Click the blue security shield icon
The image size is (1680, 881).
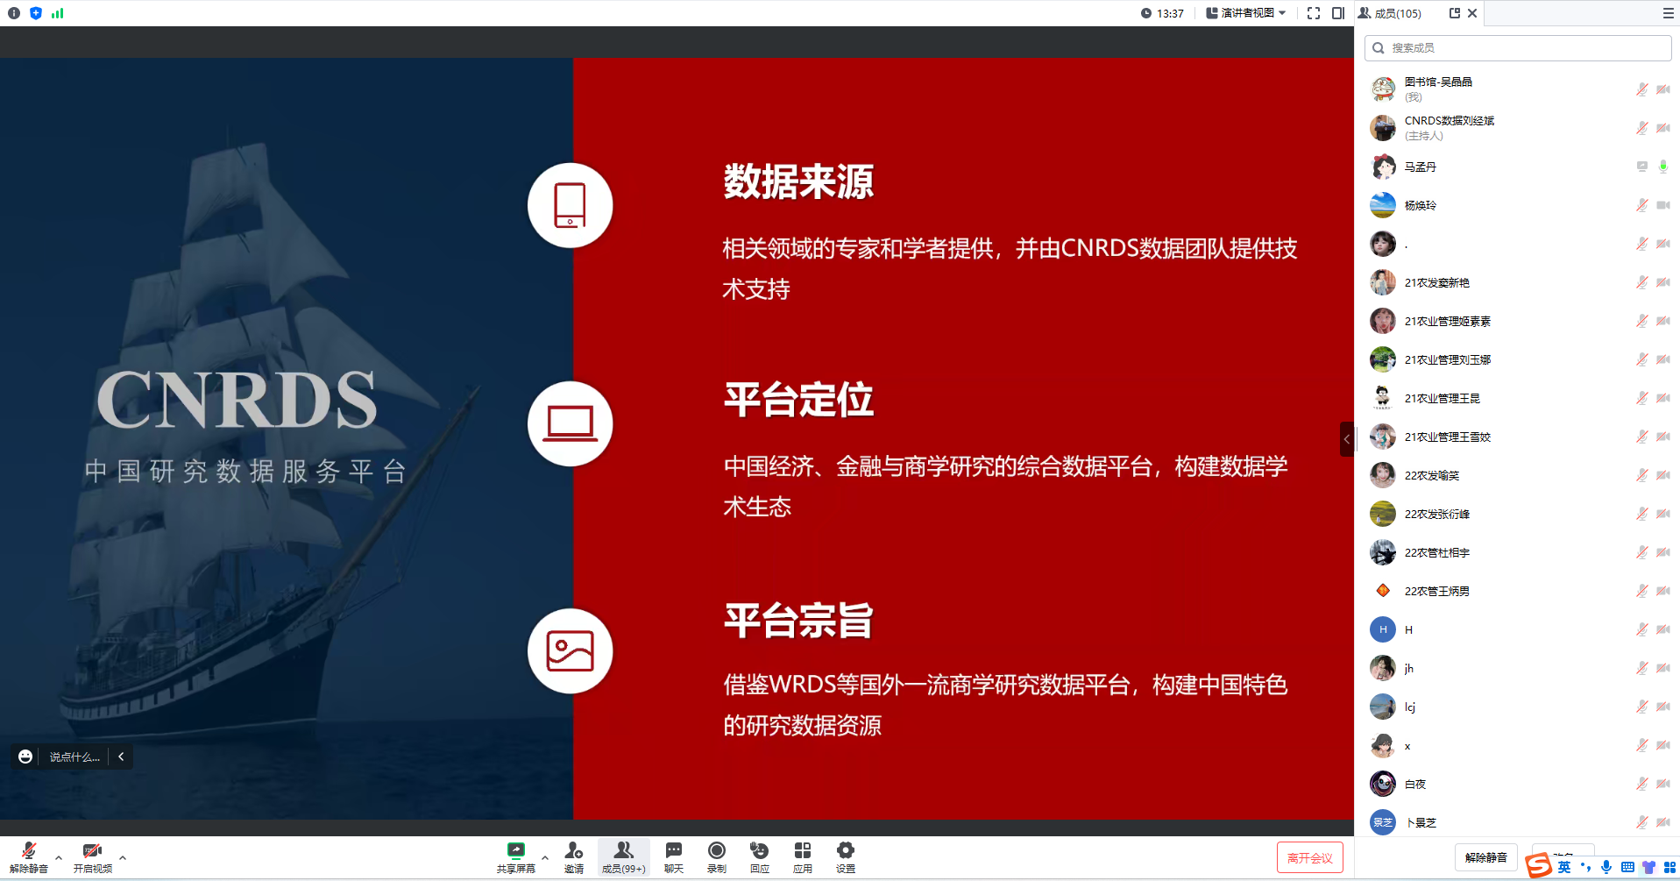click(36, 13)
